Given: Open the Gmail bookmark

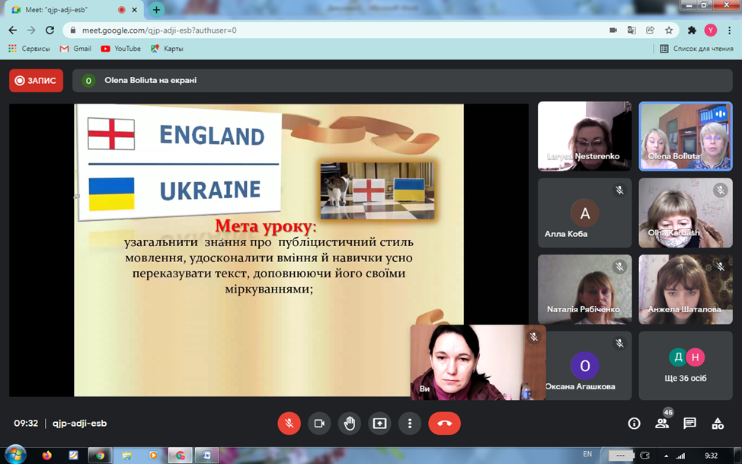Looking at the screenshot, I should (x=75, y=49).
